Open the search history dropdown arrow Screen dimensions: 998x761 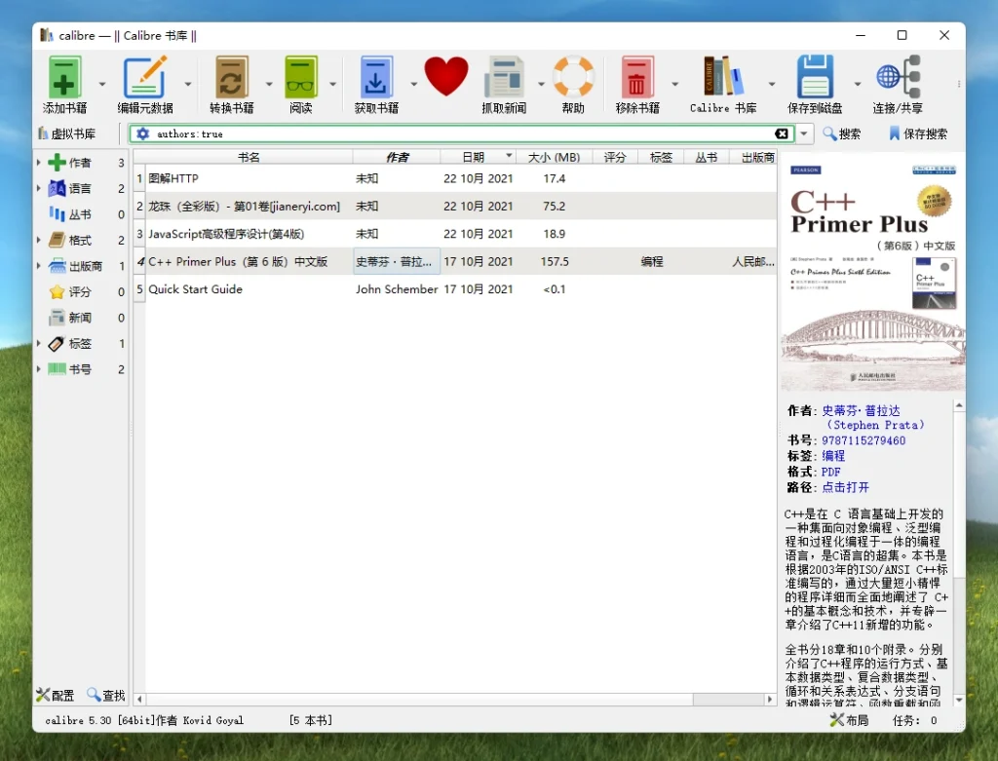coord(804,133)
